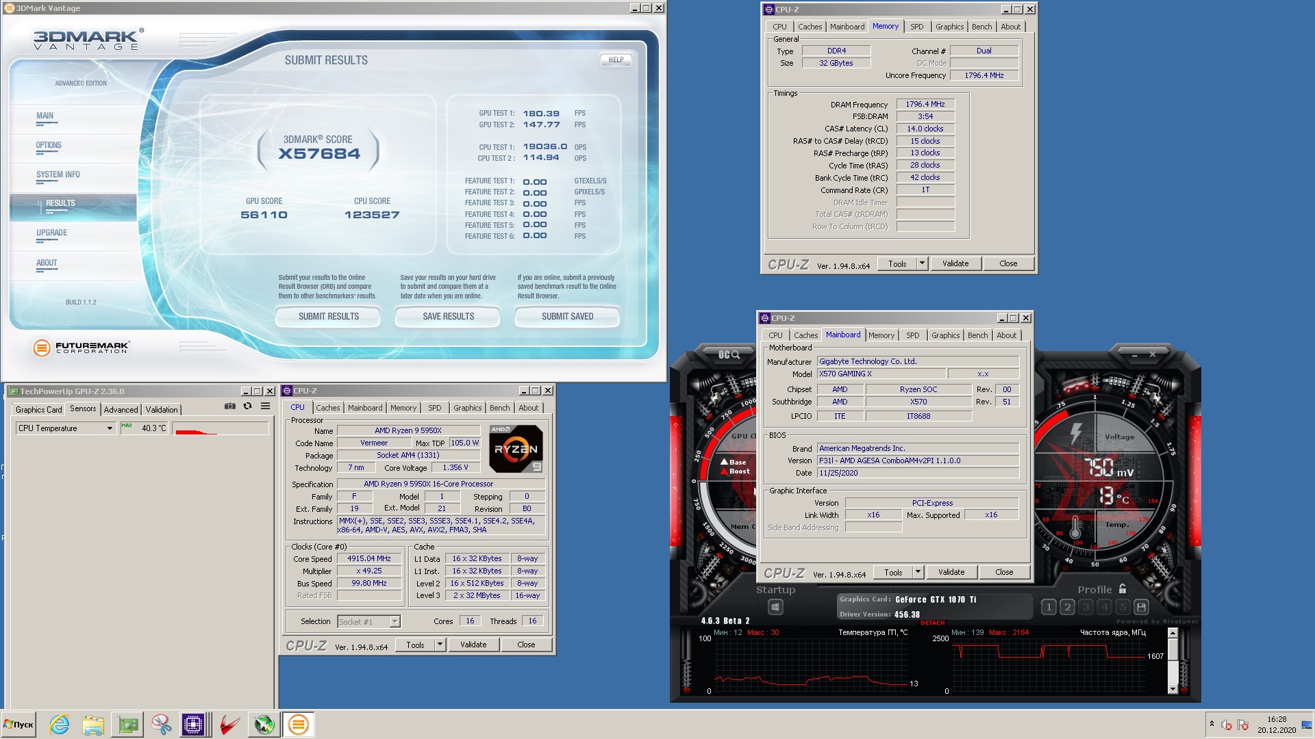Click the X570 GAMING X model field
This screenshot has width=1315, height=739.
[x=881, y=374]
